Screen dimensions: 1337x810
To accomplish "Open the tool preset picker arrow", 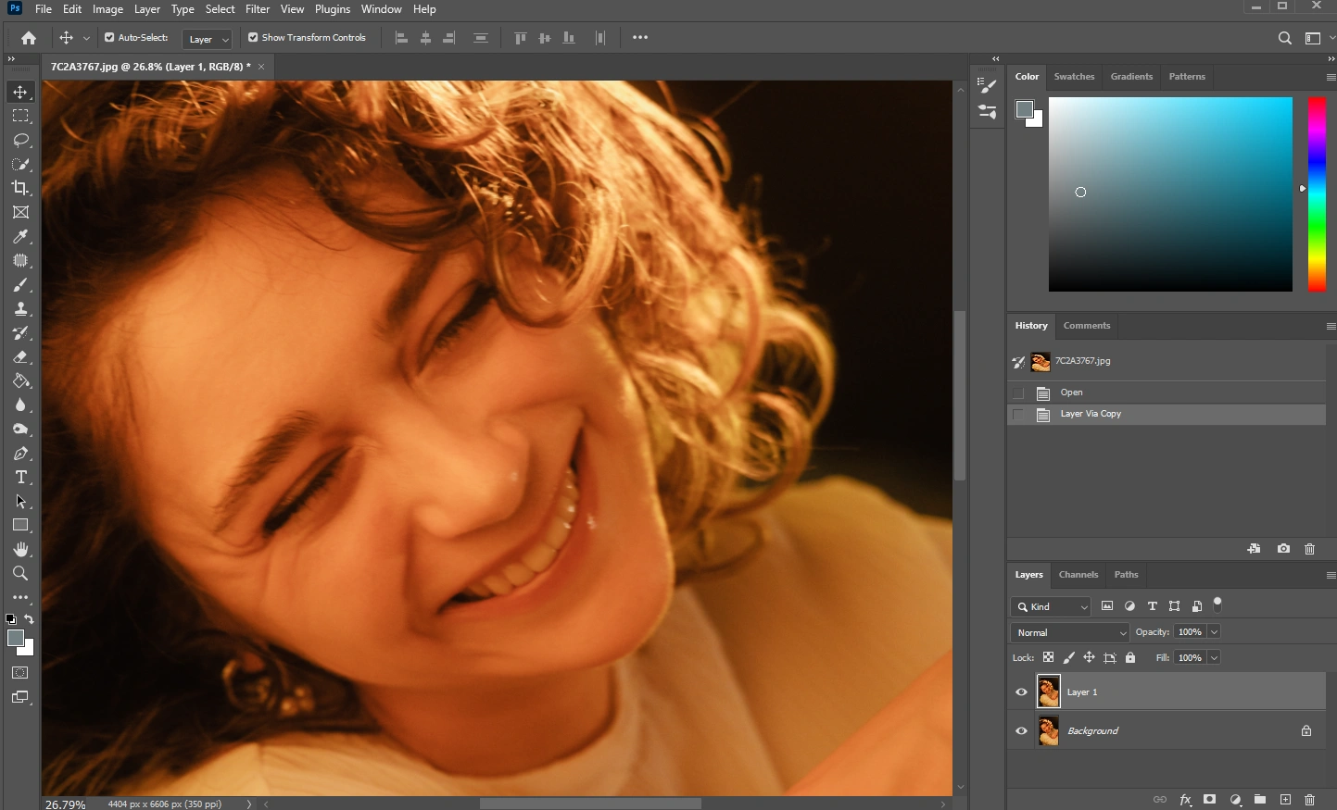I will pos(86,38).
